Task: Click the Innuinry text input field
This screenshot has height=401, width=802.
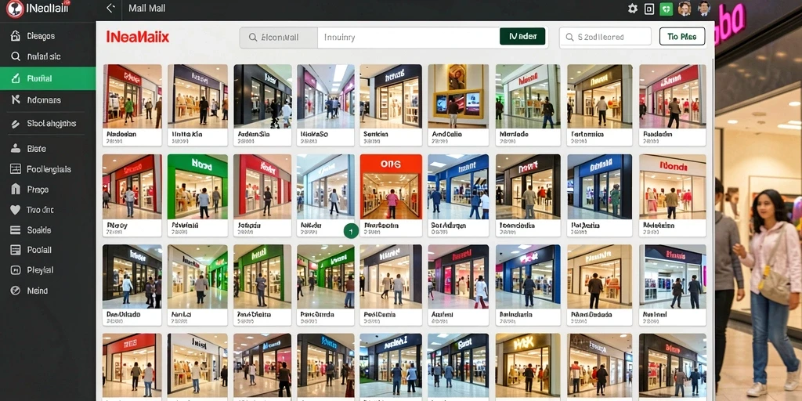Action: coord(408,38)
